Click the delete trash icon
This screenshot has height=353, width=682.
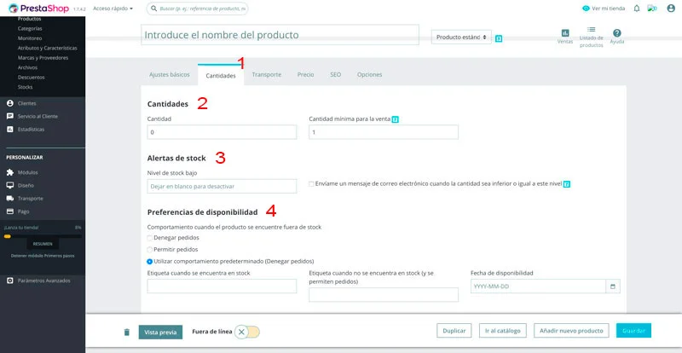[x=126, y=332]
